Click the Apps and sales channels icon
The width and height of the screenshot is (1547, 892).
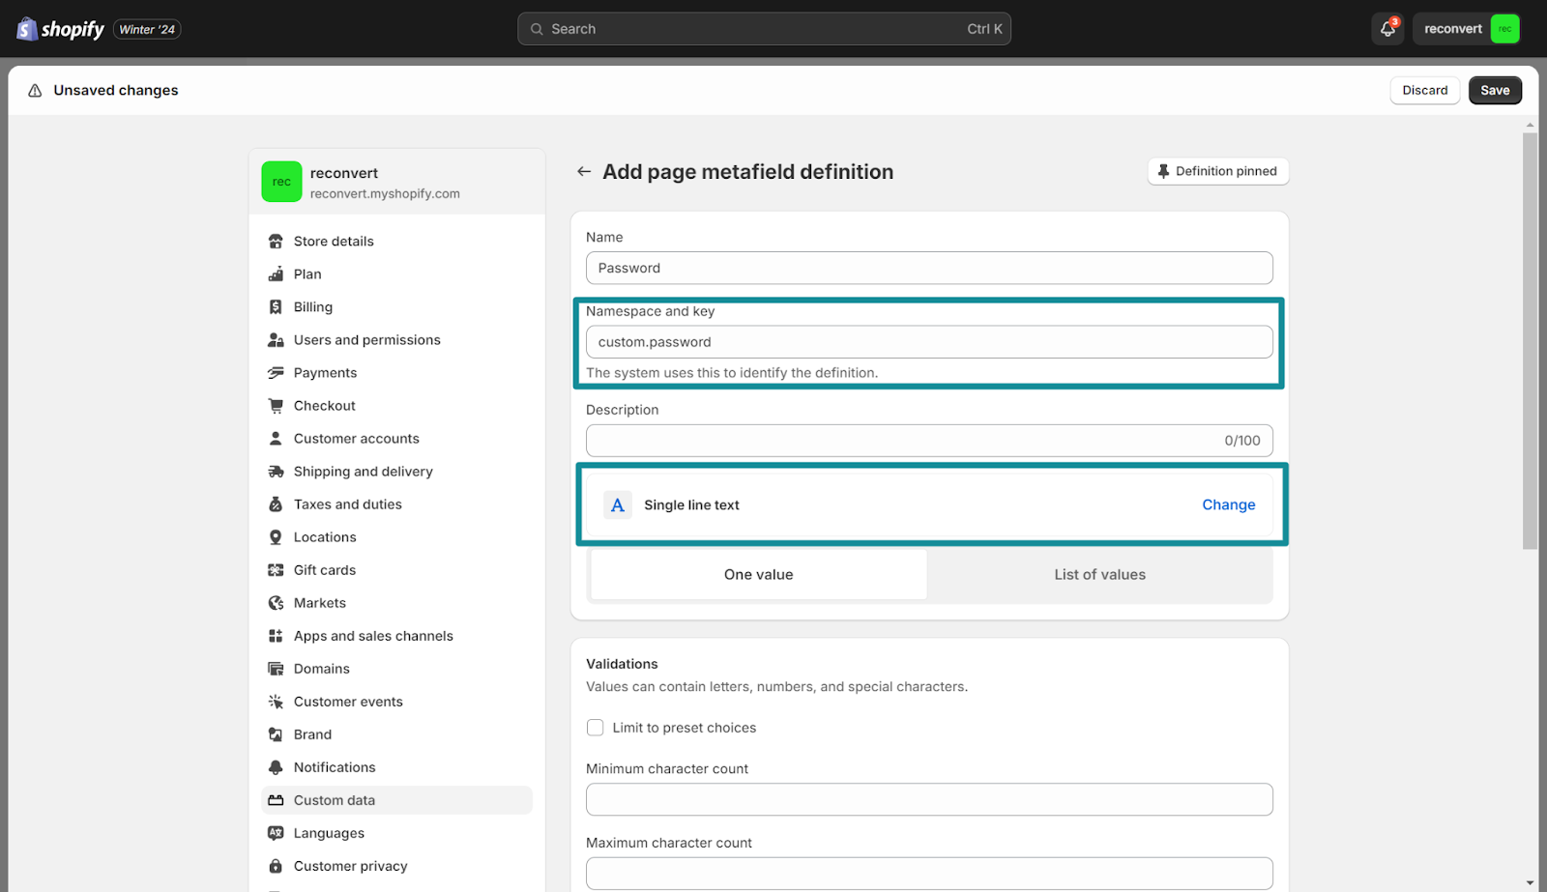click(x=276, y=636)
